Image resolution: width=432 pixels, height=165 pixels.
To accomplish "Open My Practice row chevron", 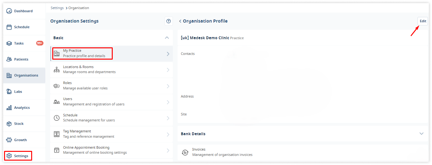I will [x=168, y=54].
